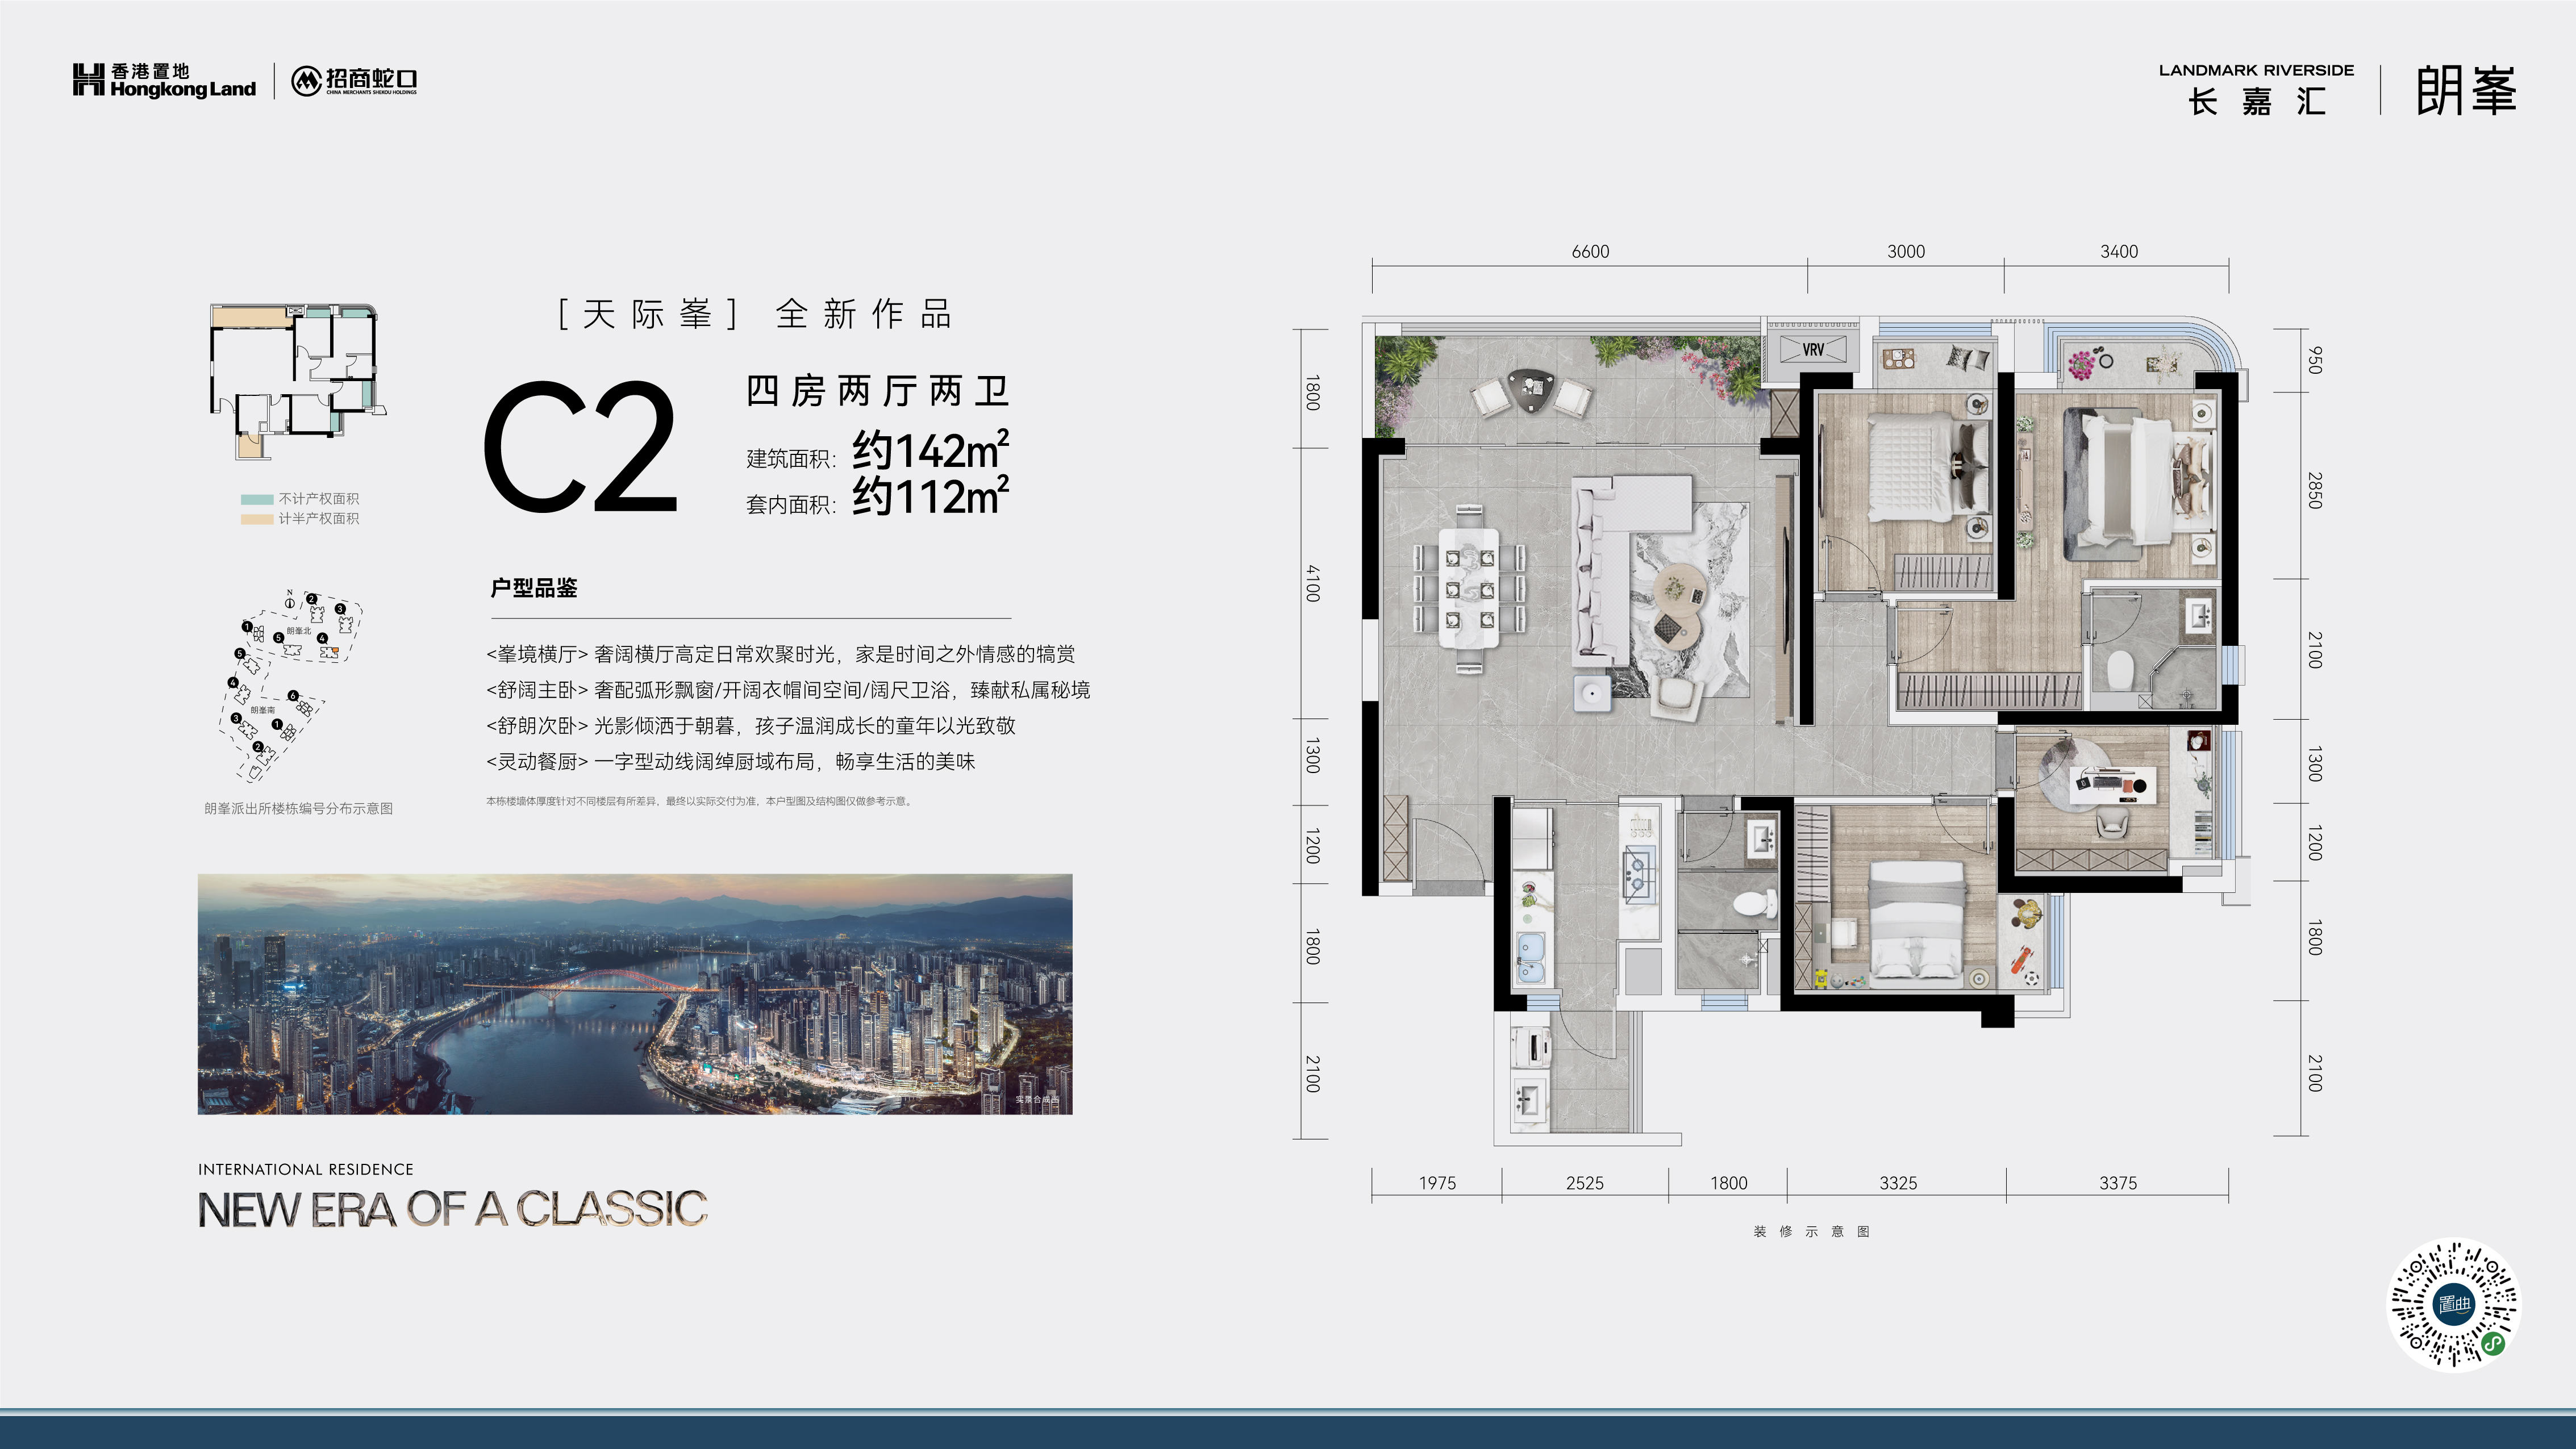Click the Hongkong Land logo

click(x=164, y=80)
